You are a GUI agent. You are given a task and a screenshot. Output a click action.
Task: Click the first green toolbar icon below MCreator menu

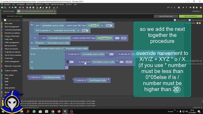2,8
